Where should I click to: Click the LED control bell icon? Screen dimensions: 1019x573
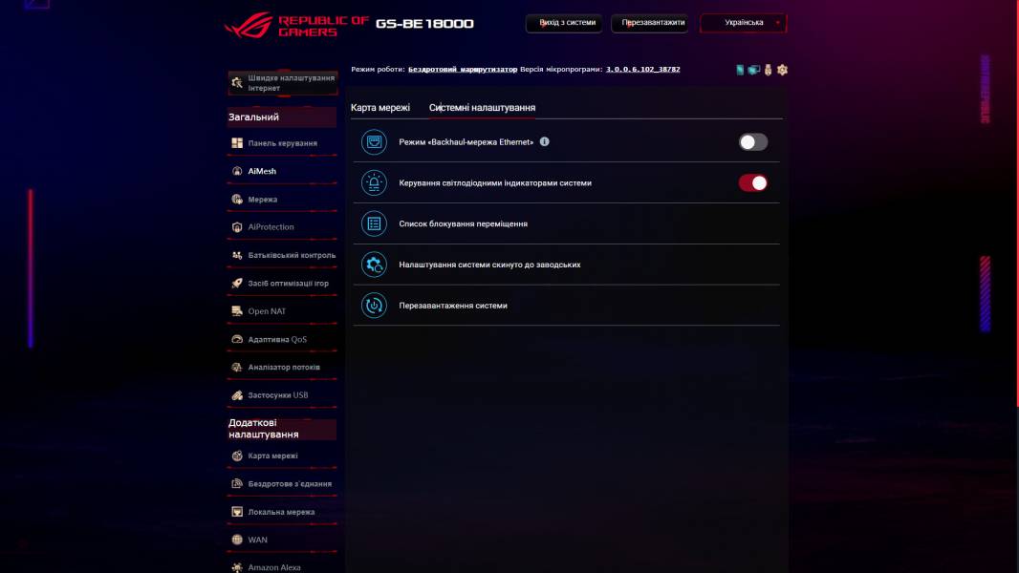coord(373,180)
